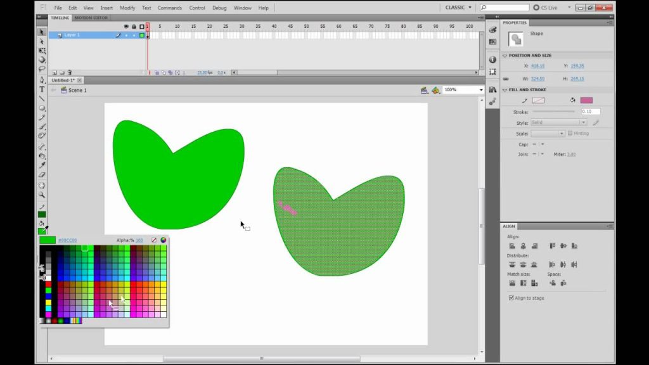Open the CLASSIC workspace dropdown

pos(458,8)
